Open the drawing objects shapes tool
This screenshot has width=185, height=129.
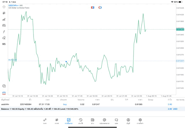[4, 38]
